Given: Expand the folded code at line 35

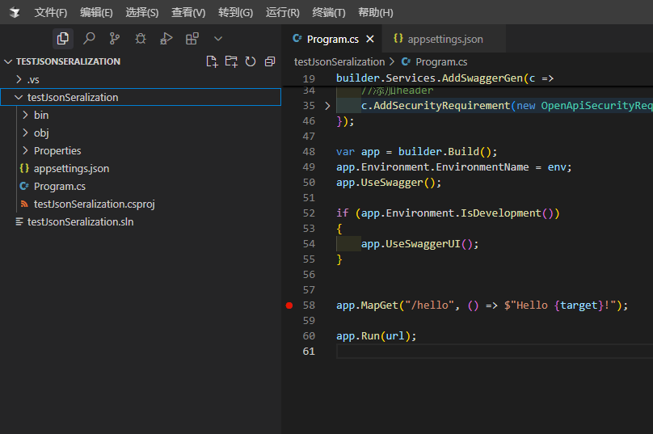Looking at the screenshot, I should point(327,106).
